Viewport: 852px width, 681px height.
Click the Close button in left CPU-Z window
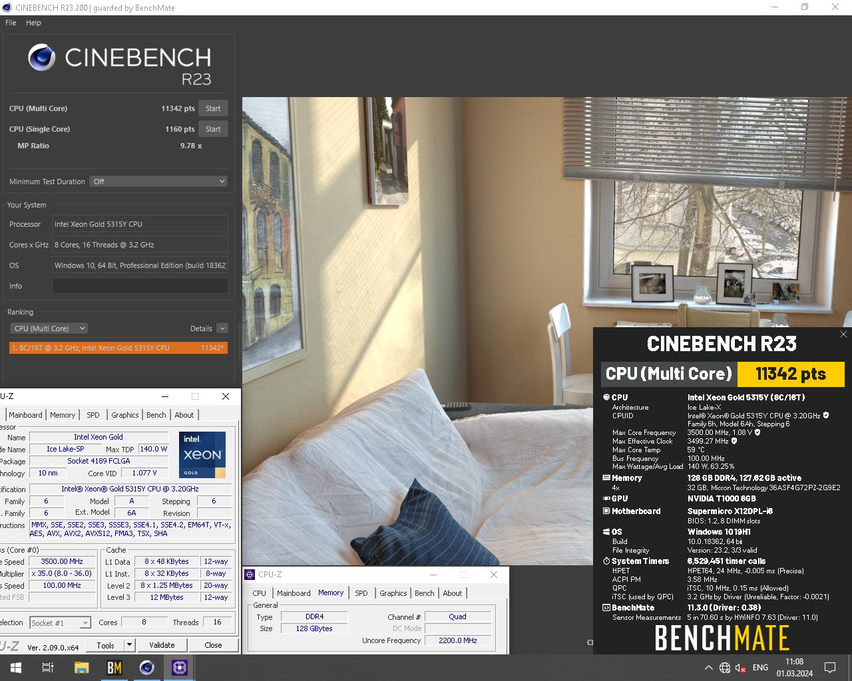coord(213,645)
